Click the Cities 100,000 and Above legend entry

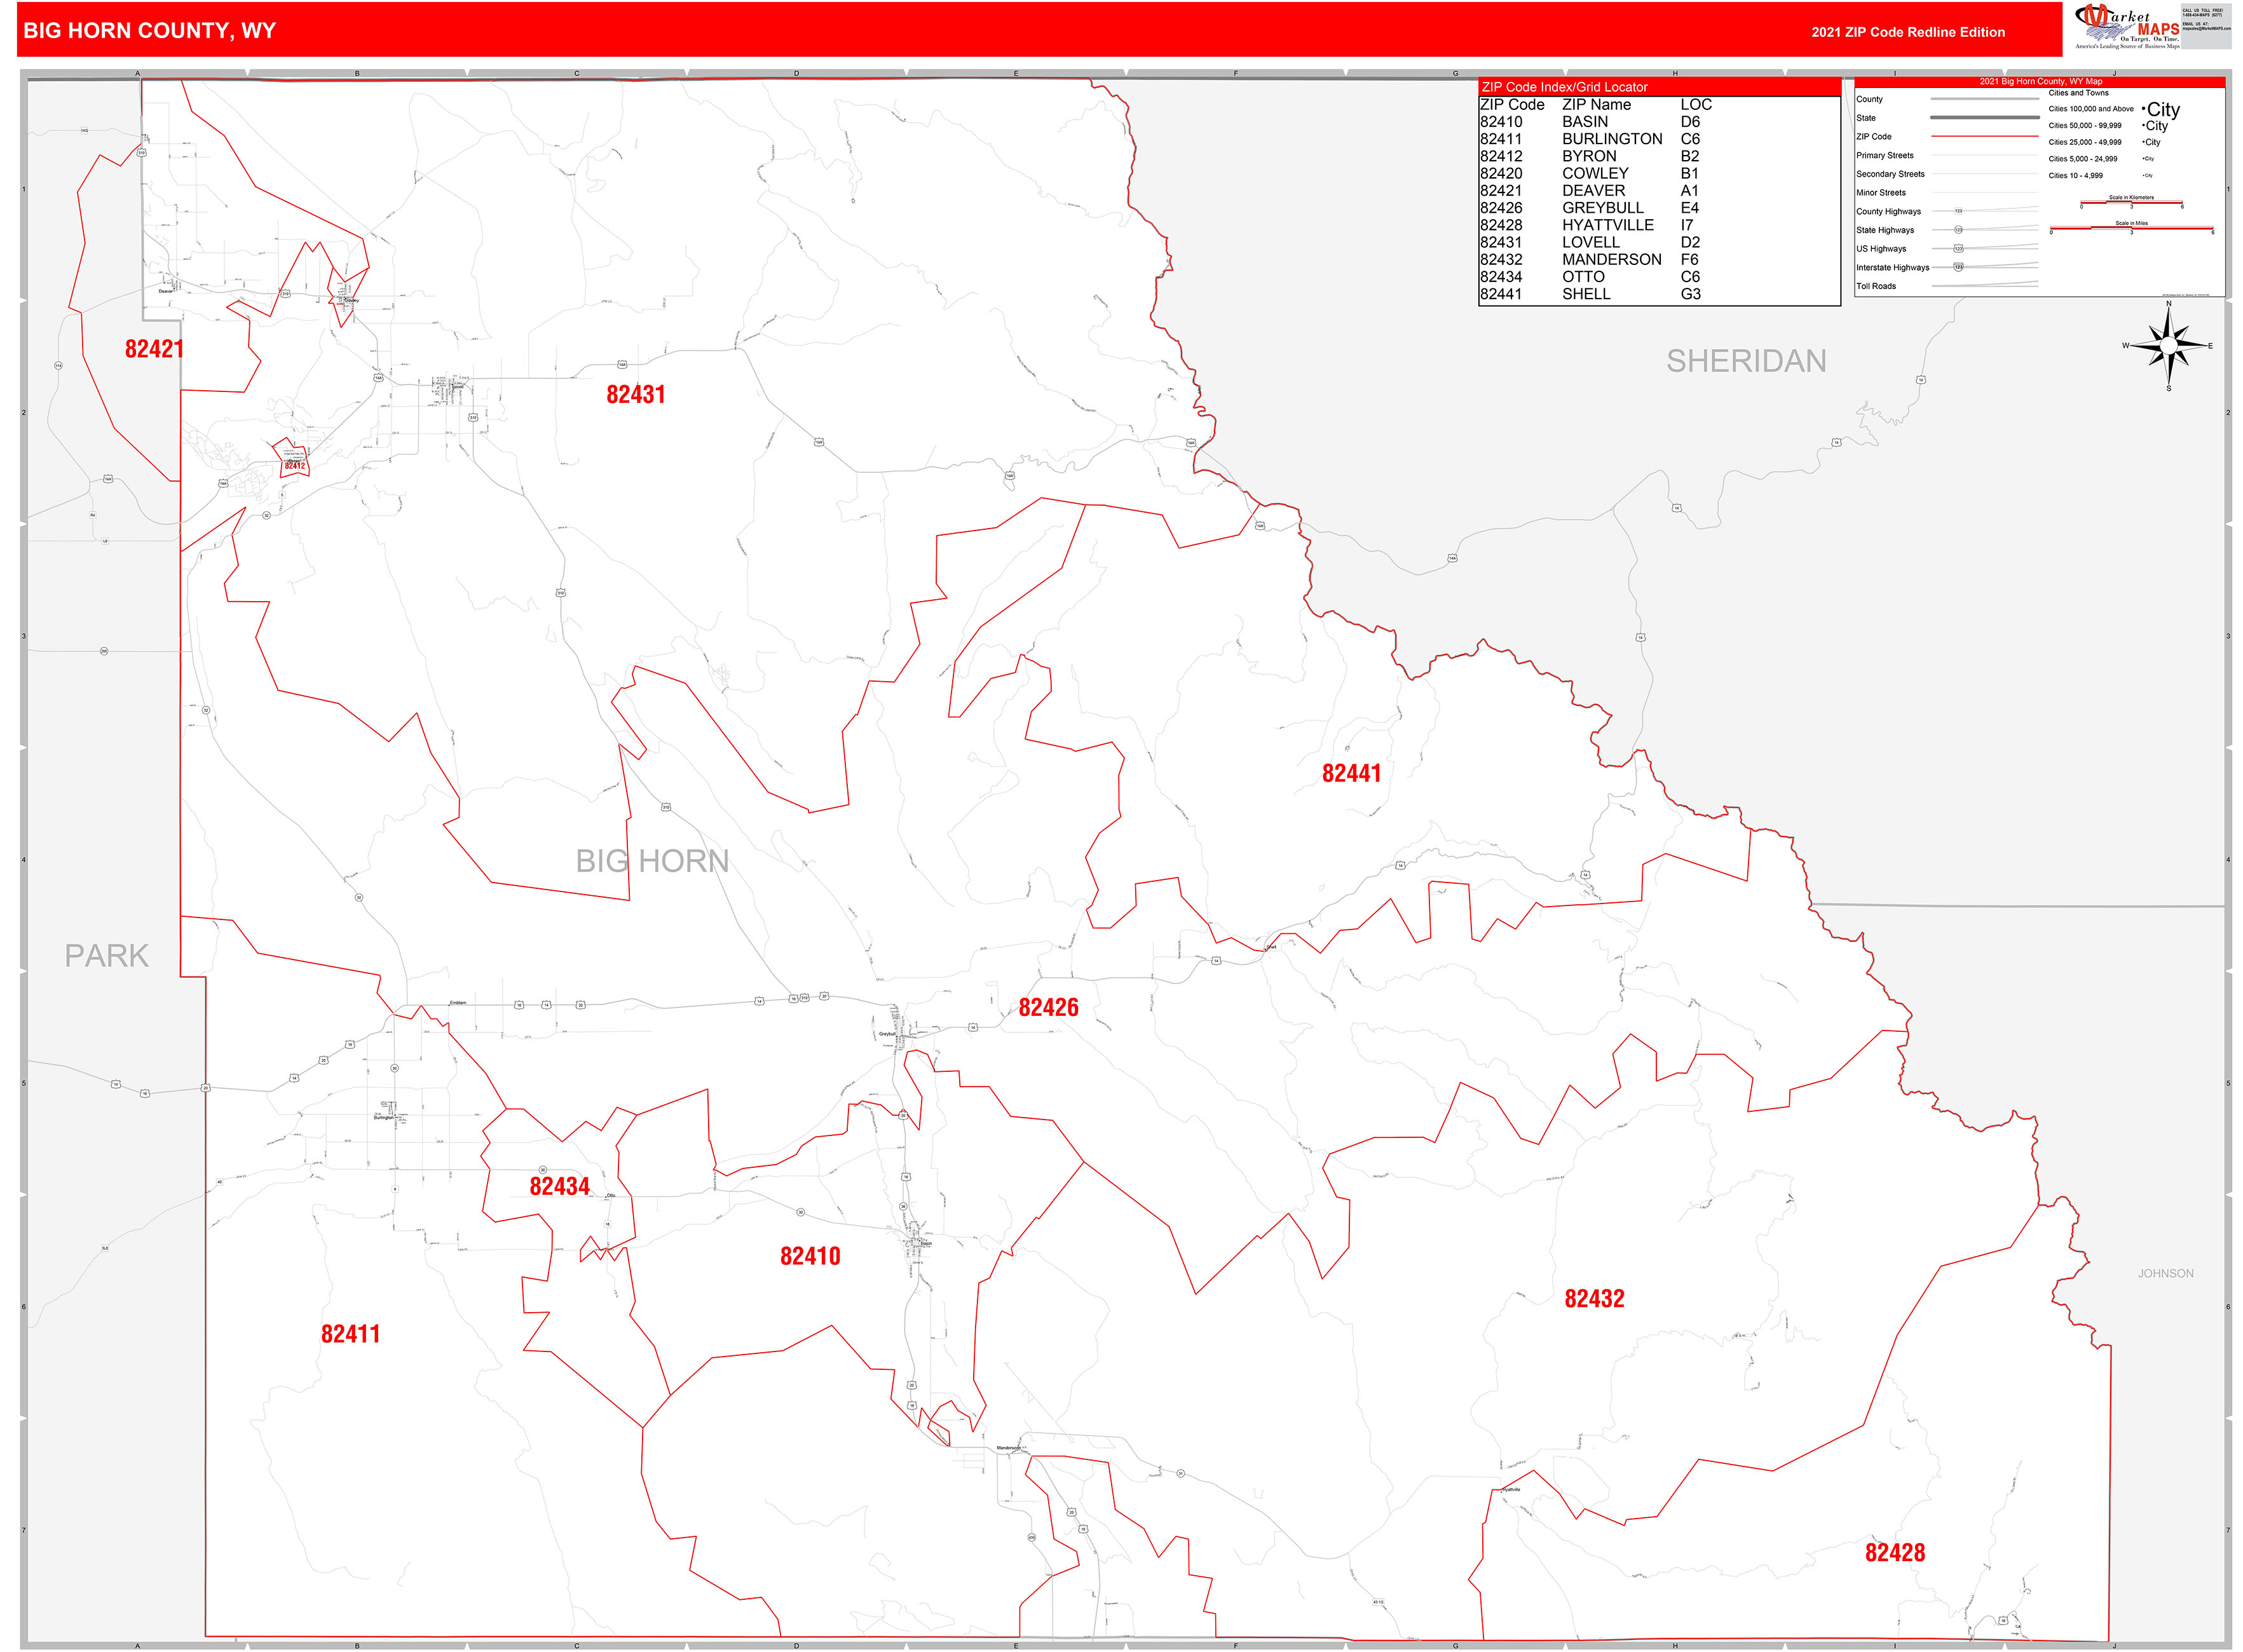point(2091,109)
